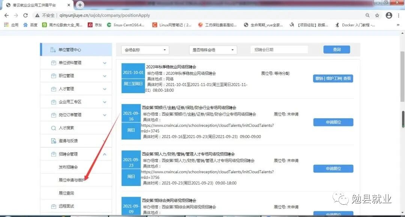The width and height of the screenshot is (405, 217).
Task: Click 申请展位 for the 银行/金融 job fair
Action: coord(333,122)
